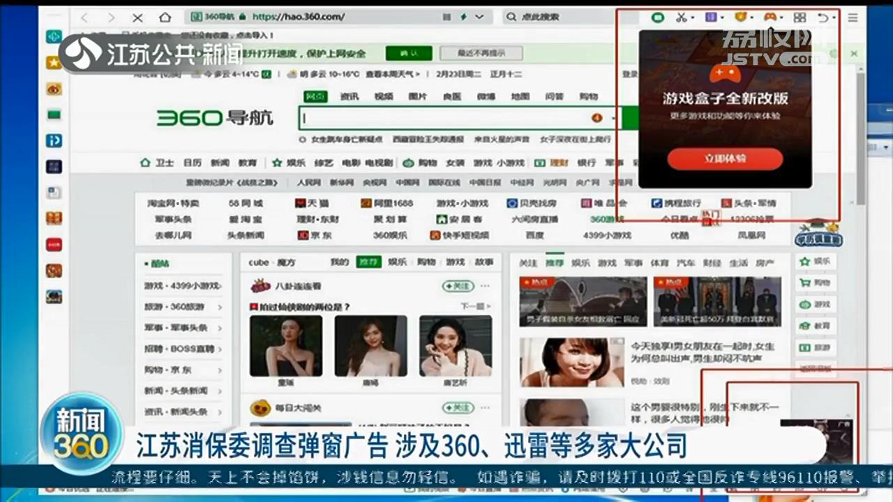The height and width of the screenshot is (502, 893).
Task: Open the 快手短视频 link
Action: pos(460,235)
